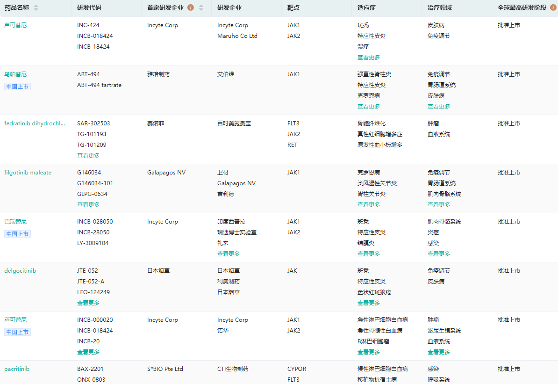Viewport: 558px width, 384px height.
Task: Select 艾伯维 developer cell
Action: (226, 74)
